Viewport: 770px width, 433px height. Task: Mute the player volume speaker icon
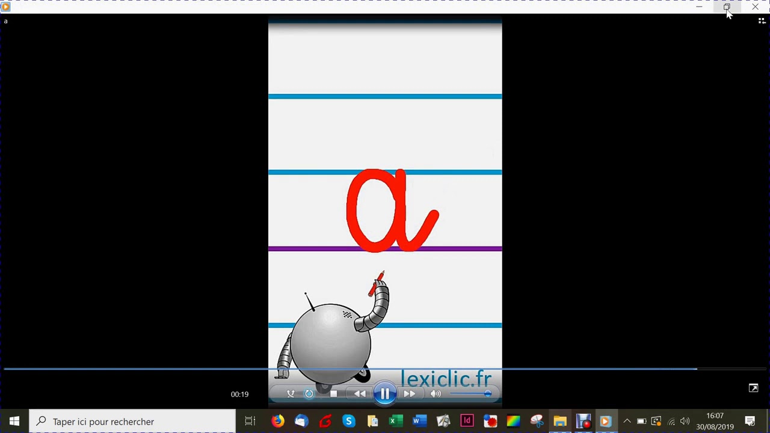(x=436, y=394)
